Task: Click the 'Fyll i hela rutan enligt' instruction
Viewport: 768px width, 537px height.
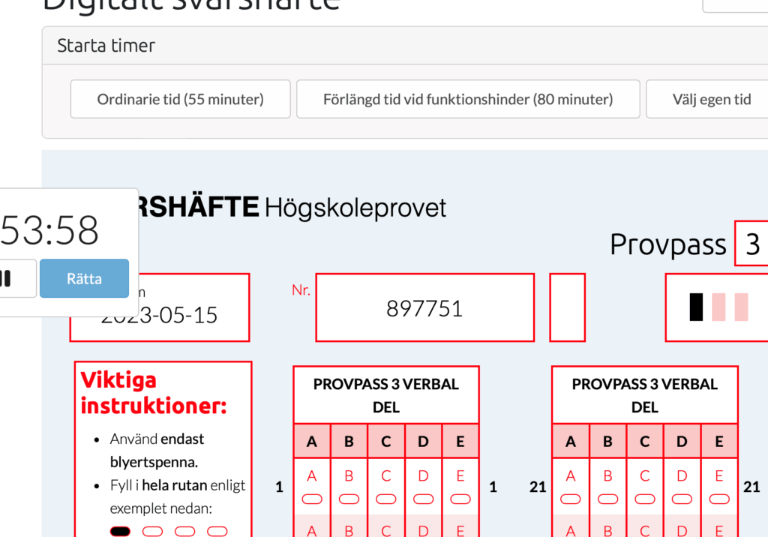Action: [x=177, y=485]
